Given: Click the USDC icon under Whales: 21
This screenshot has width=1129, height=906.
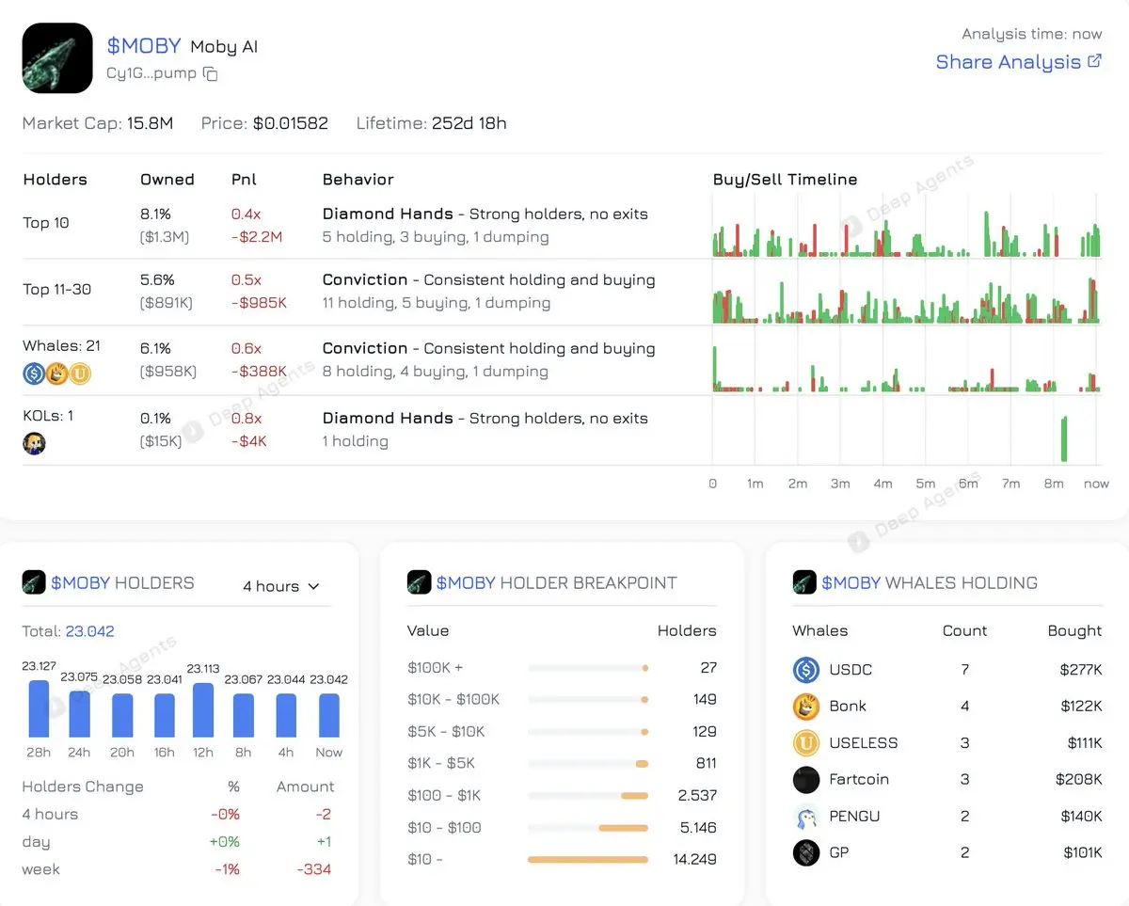Looking at the screenshot, I should [x=34, y=374].
